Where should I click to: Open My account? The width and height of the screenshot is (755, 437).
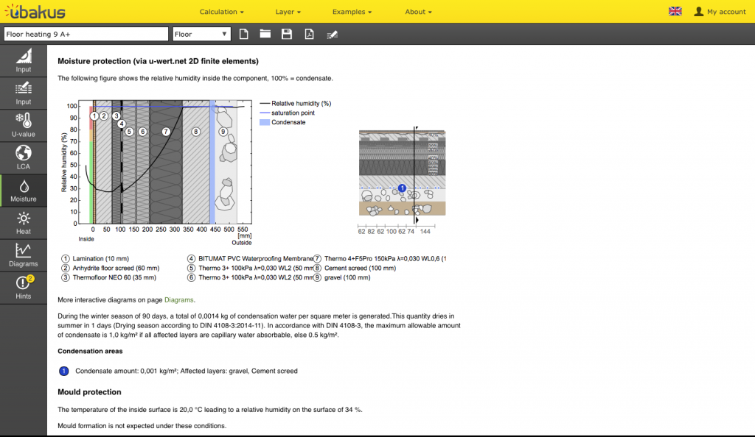[x=720, y=12]
